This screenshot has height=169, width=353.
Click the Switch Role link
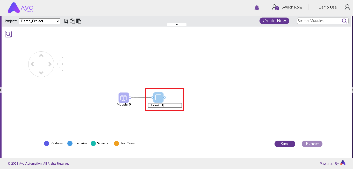point(292,7)
